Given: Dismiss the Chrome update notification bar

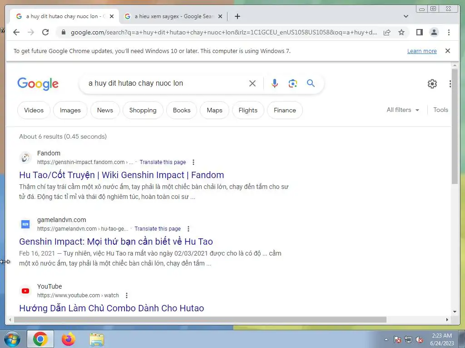Looking at the screenshot, I should tap(448, 51).
